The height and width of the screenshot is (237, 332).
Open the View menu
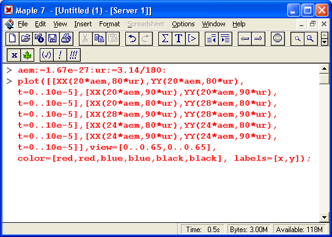pyautogui.click(x=60, y=24)
